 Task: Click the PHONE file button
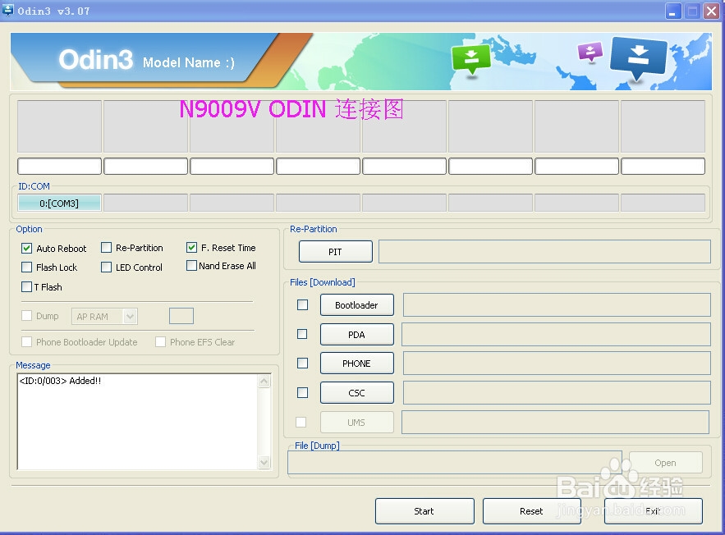(356, 364)
